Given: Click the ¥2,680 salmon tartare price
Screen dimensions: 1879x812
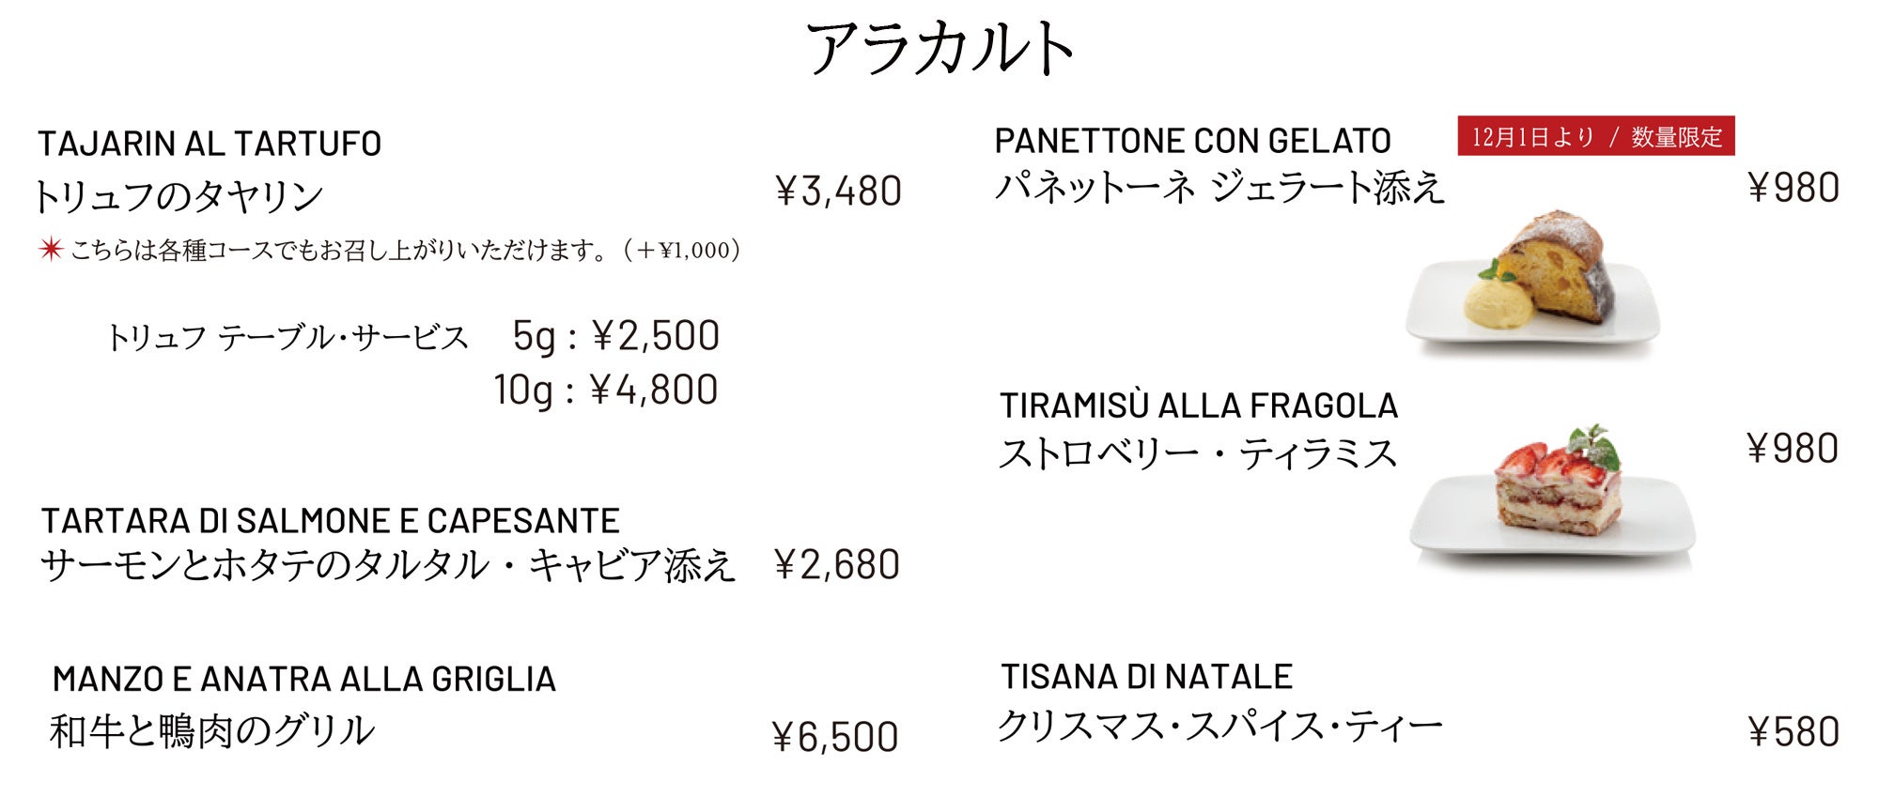Looking at the screenshot, I should 837,565.
